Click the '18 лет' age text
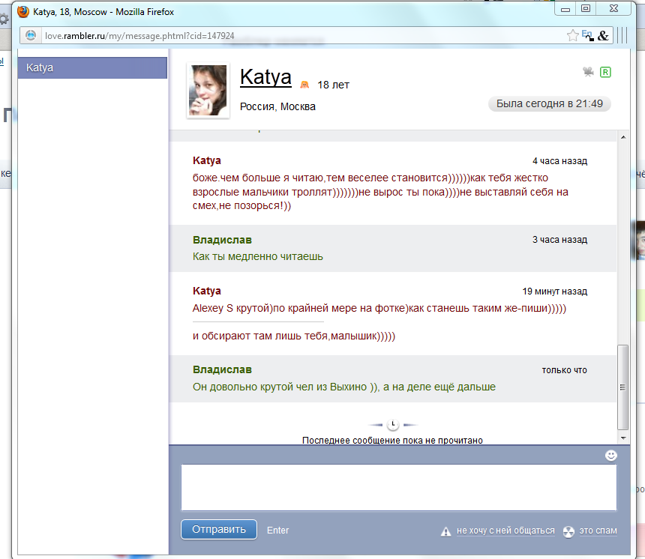Screen dimensions: 645x559 pyautogui.click(x=333, y=85)
